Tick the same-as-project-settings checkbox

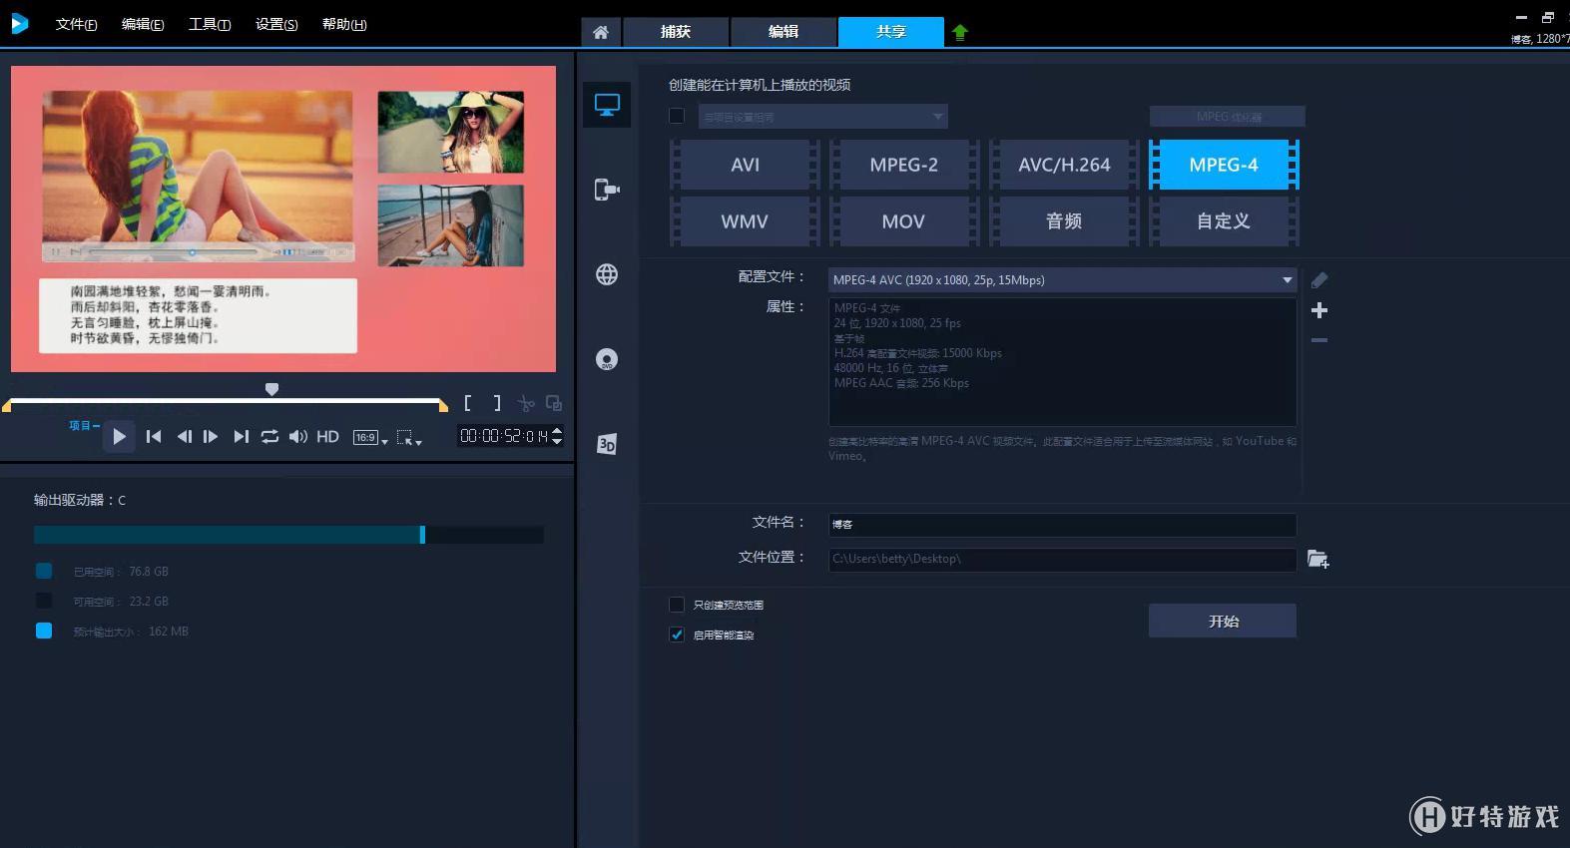click(x=677, y=116)
